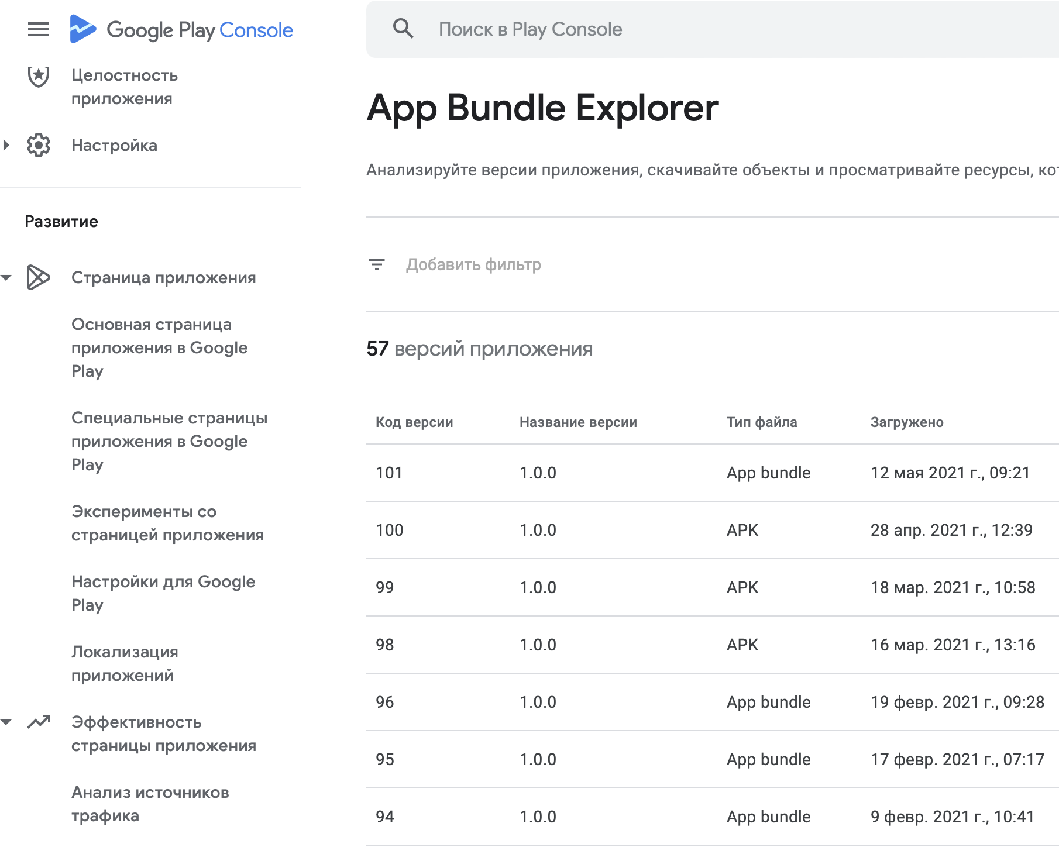Click the Тип файла column header
1059x854 pixels.
762,422
